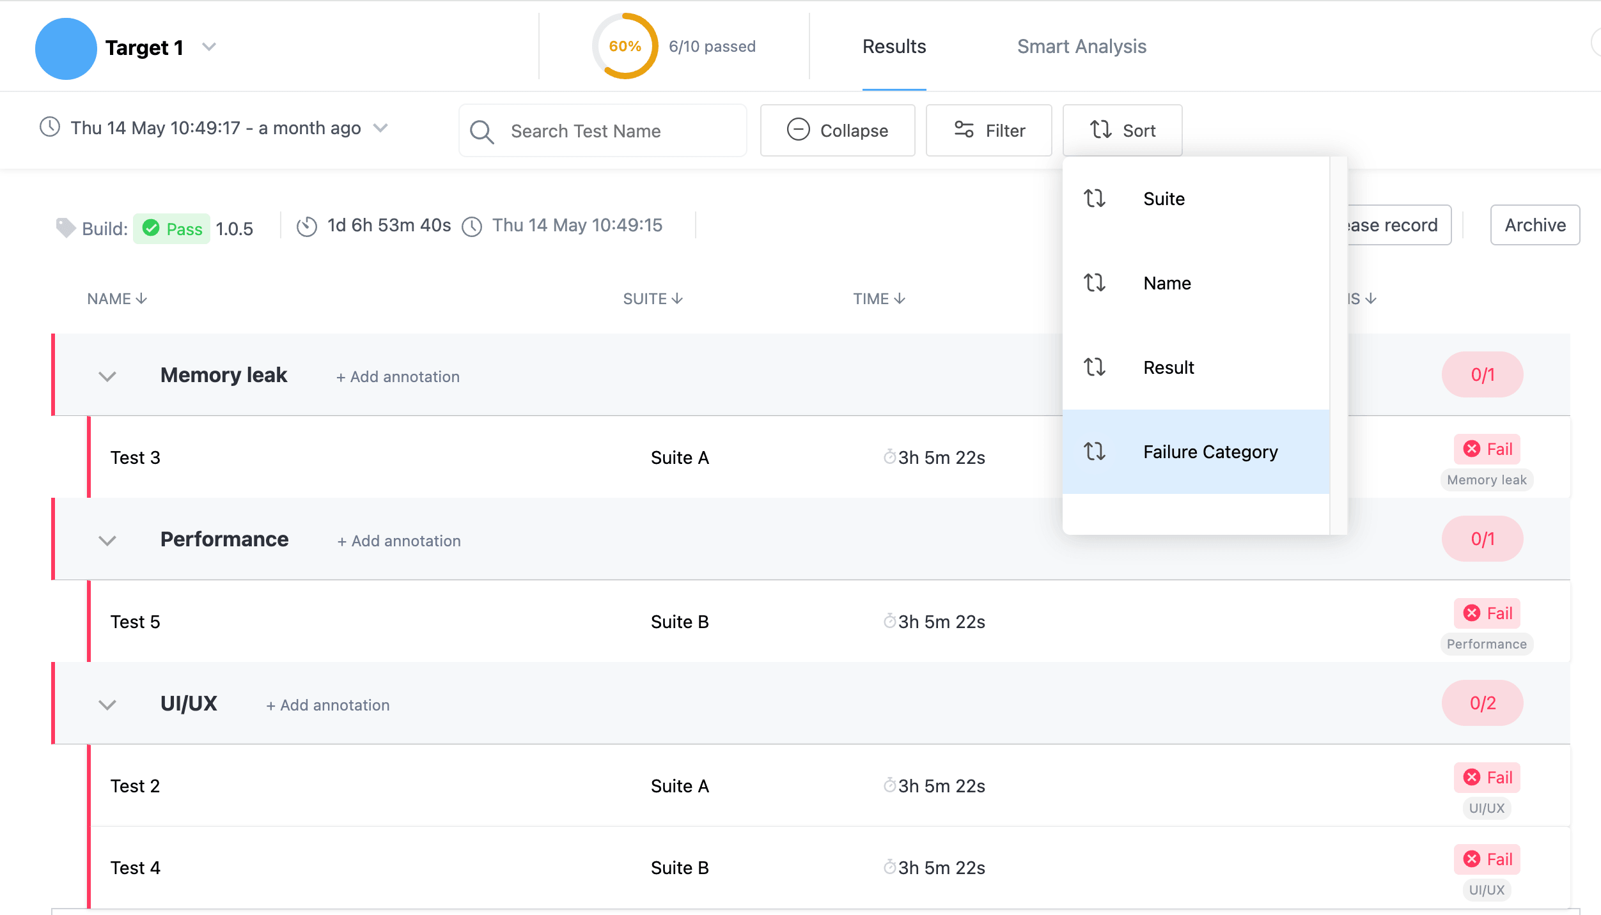1601x915 pixels.
Task: Collapse the Performance group chevron
Action: tap(107, 541)
